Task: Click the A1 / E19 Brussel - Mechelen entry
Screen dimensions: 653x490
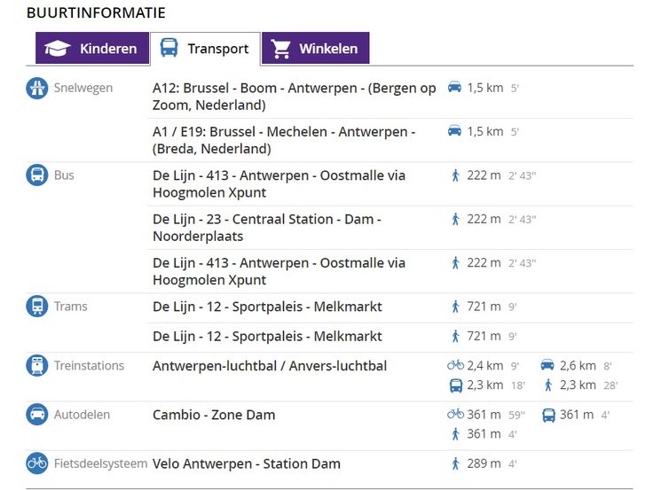Action: (x=284, y=140)
